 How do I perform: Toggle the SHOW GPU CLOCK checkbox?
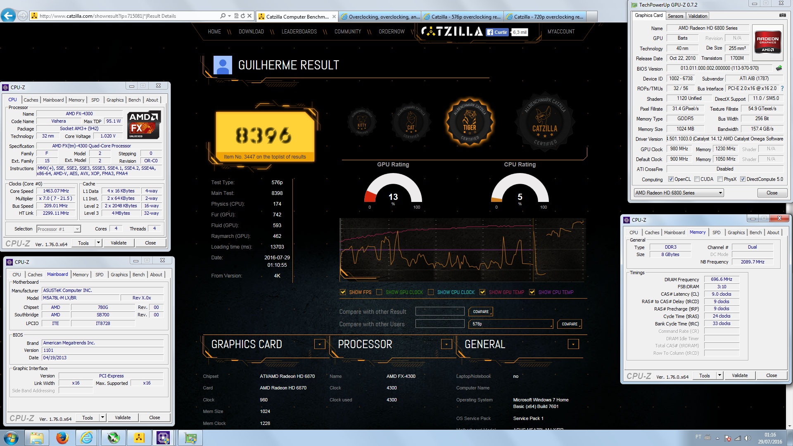tap(379, 292)
